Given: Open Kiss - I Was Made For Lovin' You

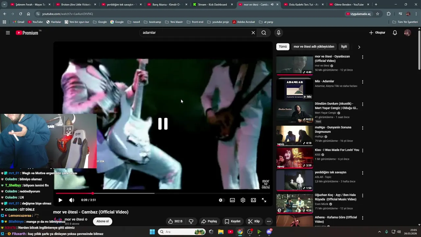Looking at the screenshot, I should 337,150.
